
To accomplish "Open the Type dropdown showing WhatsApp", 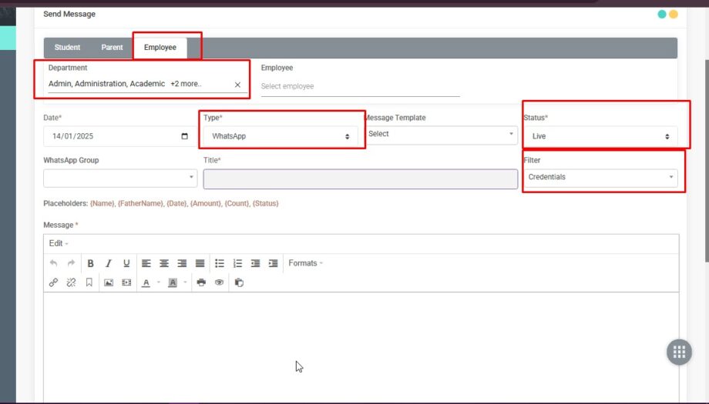I will pyautogui.click(x=281, y=136).
